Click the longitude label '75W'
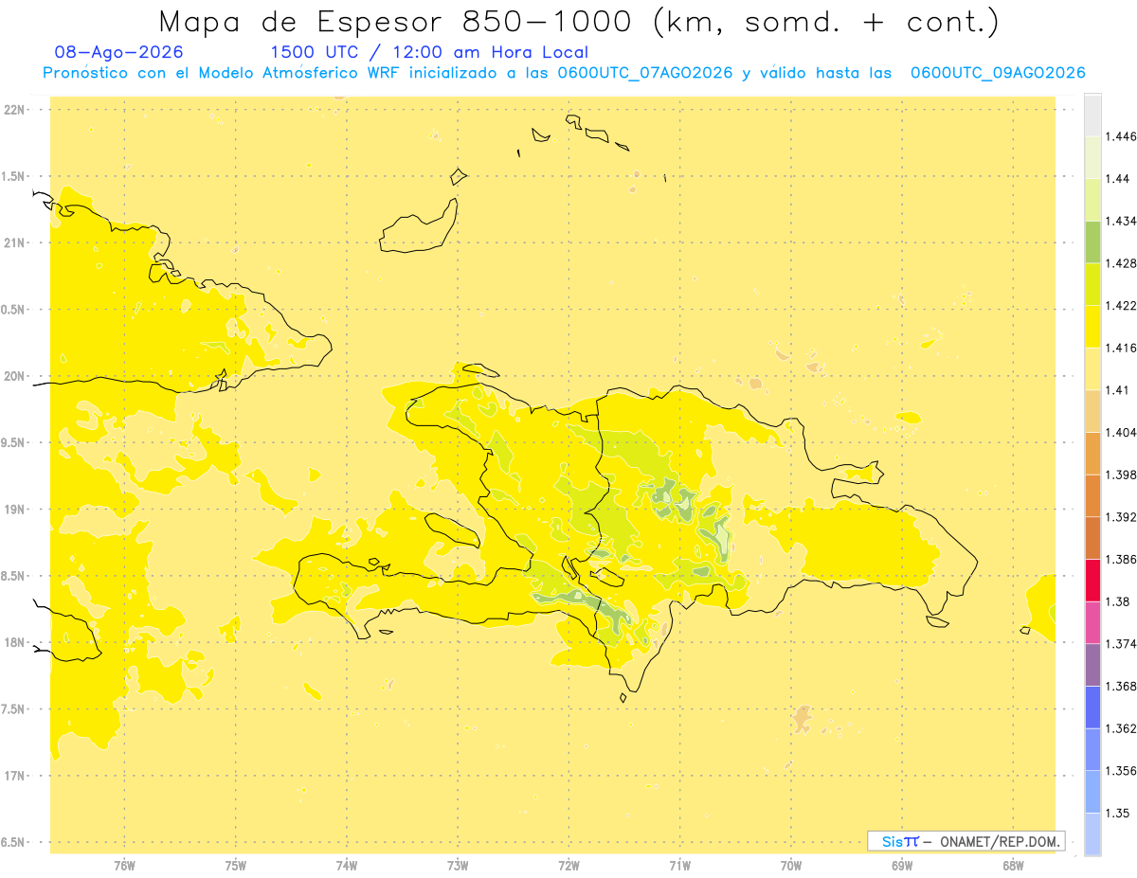This screenshot has width=1137, height=878. 235,866
